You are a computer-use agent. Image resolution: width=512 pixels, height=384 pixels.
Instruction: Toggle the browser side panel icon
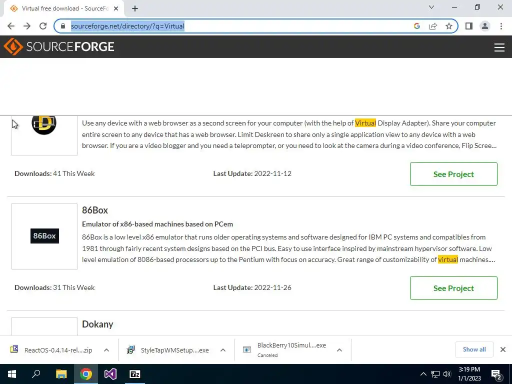(x=469, y=26)
